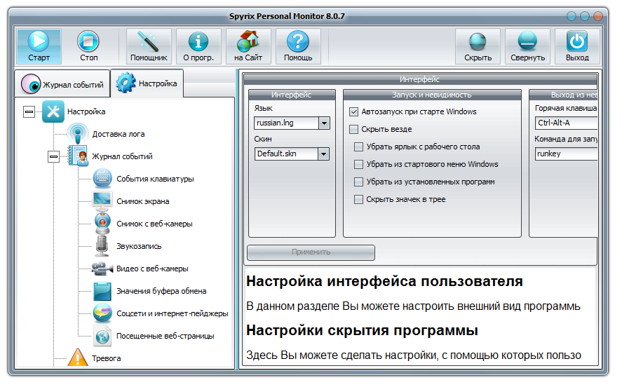Screen dimensions: 622x387
Task: Click the Горячая клавиша Ctrl-Alt-A field
Action: [x=566, y=123]
